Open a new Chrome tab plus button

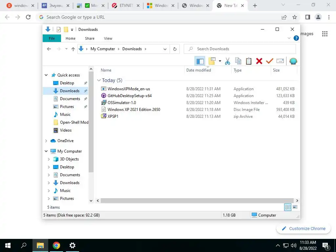[255, 6]
